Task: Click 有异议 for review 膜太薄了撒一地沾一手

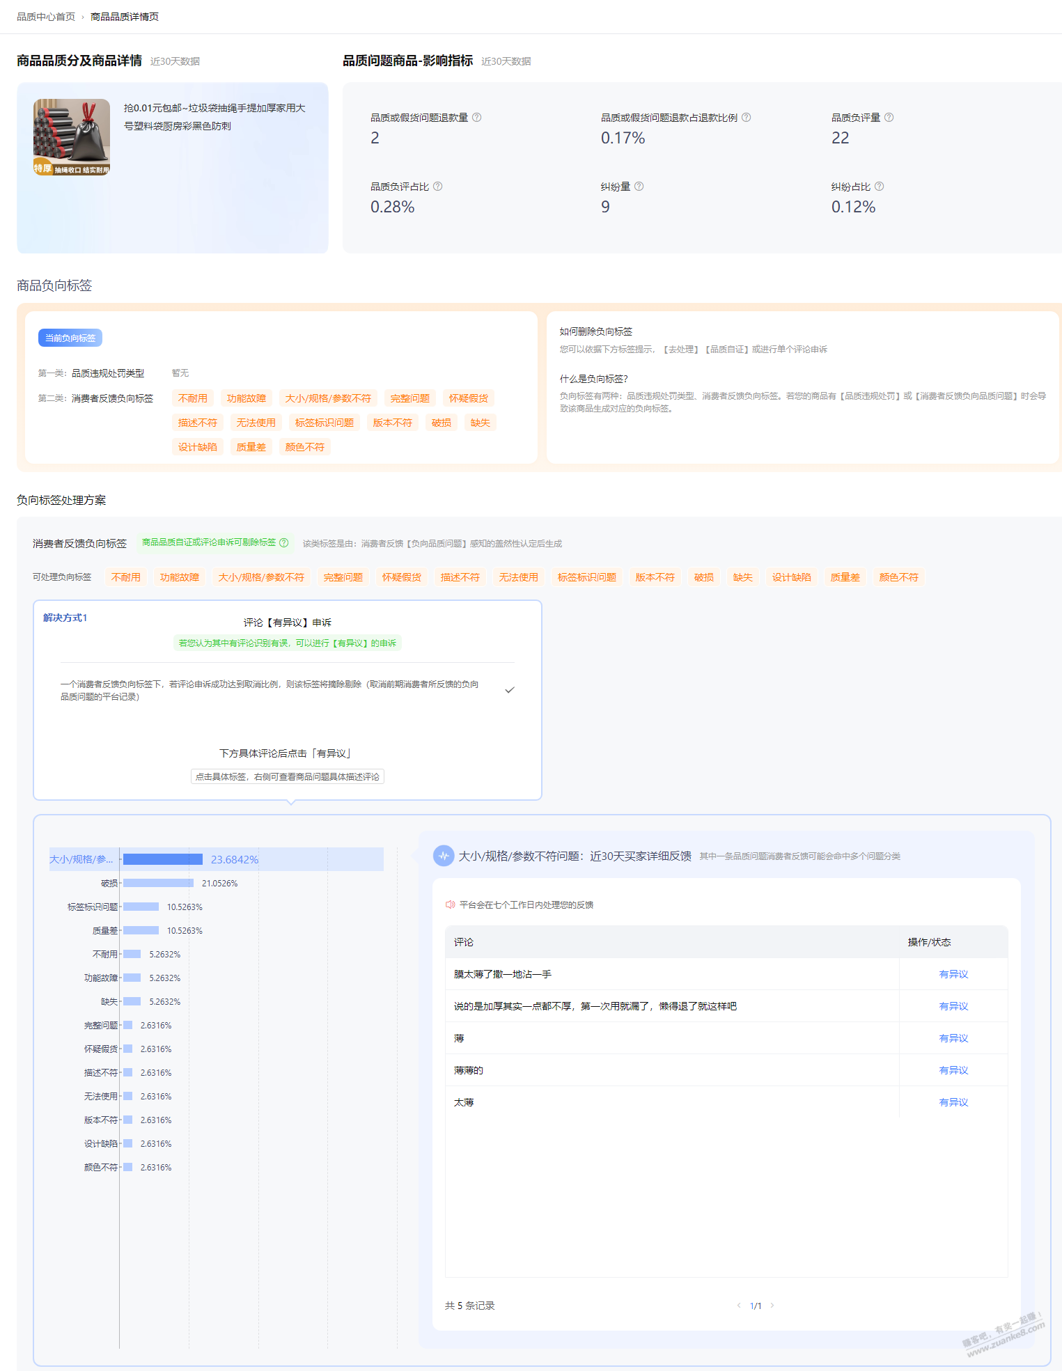Action: [x=953, y=974]
